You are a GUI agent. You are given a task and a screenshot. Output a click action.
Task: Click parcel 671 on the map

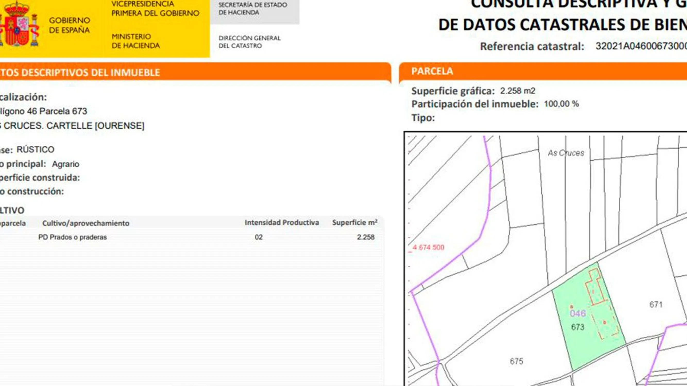(x=656, y=304)
